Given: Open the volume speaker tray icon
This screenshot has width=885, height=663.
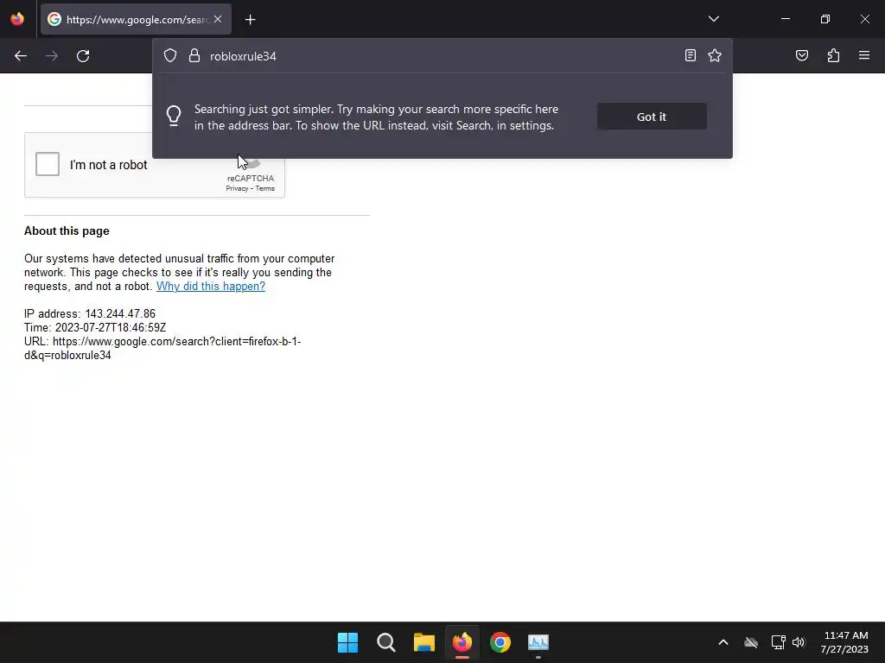Looking at the screenshot, I should [x=798, y=642].
